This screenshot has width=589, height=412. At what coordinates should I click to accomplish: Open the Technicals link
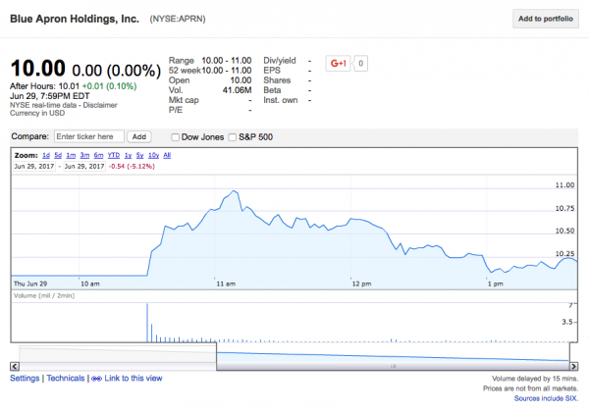66,379
